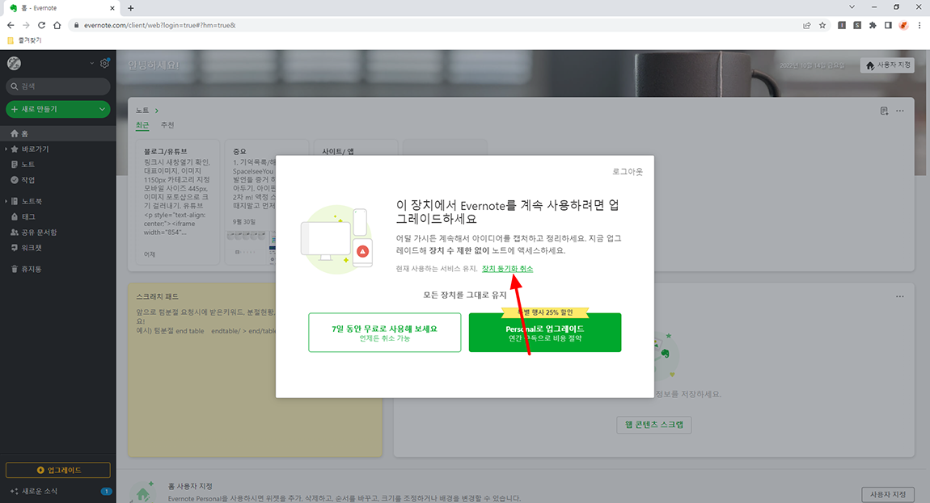Click the new note icon in notes widget

tap(884, 111)
